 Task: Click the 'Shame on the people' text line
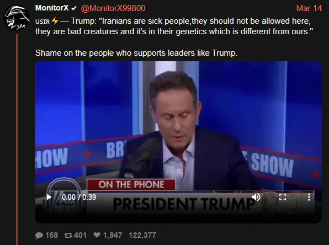coord(136,53)
